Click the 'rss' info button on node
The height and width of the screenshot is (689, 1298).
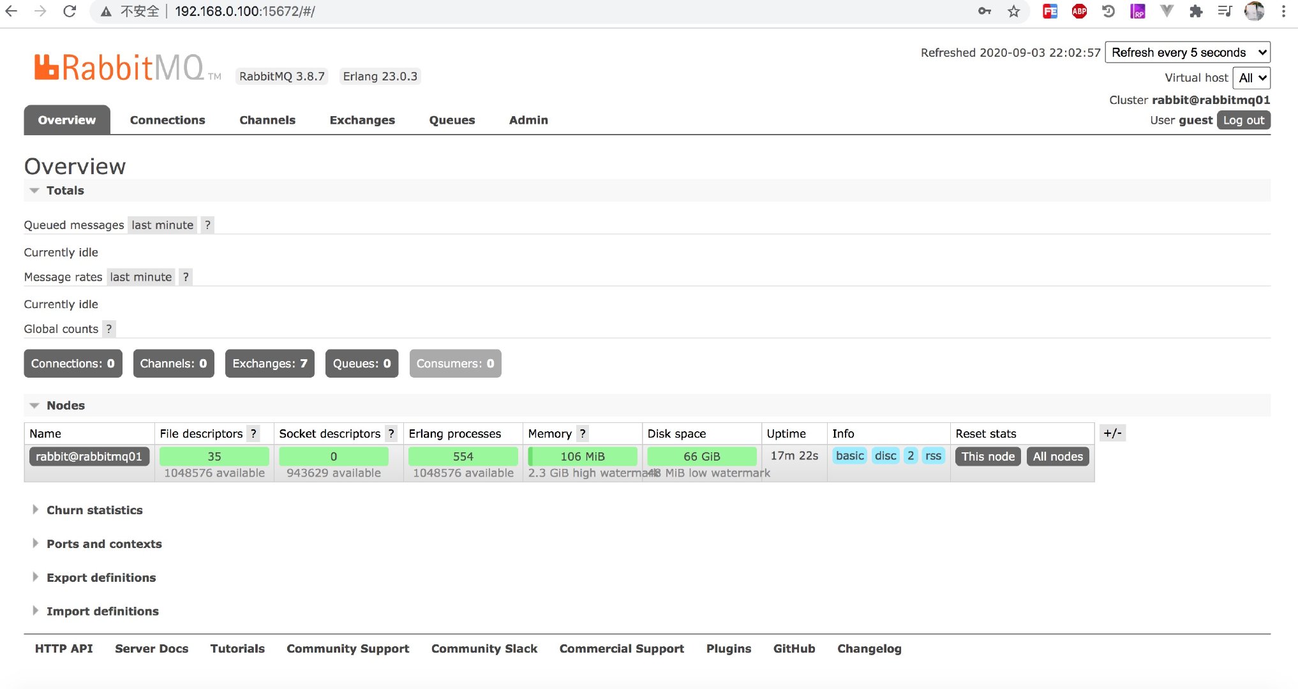click(x=932, y=456)
